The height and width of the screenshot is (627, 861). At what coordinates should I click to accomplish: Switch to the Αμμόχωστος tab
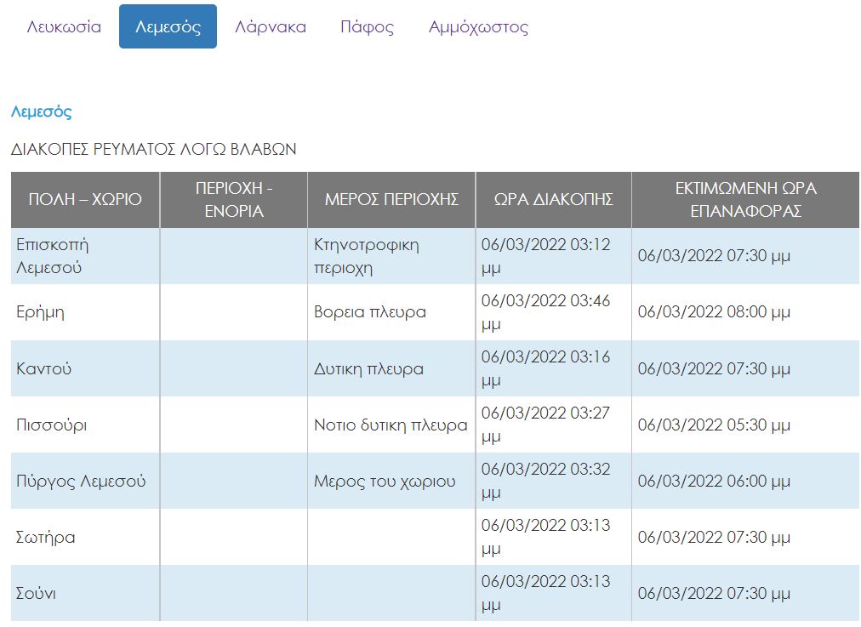(478, 27)
